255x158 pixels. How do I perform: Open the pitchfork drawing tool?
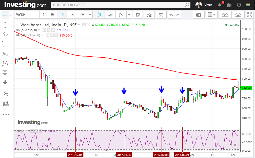pos(5,34)
